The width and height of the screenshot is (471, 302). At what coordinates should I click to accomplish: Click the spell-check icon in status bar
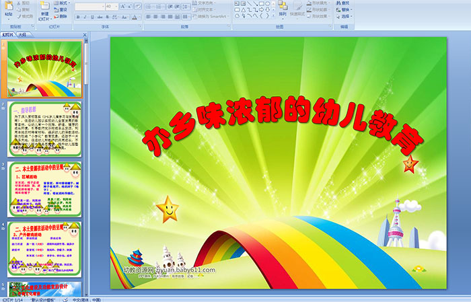click(65, 299)
